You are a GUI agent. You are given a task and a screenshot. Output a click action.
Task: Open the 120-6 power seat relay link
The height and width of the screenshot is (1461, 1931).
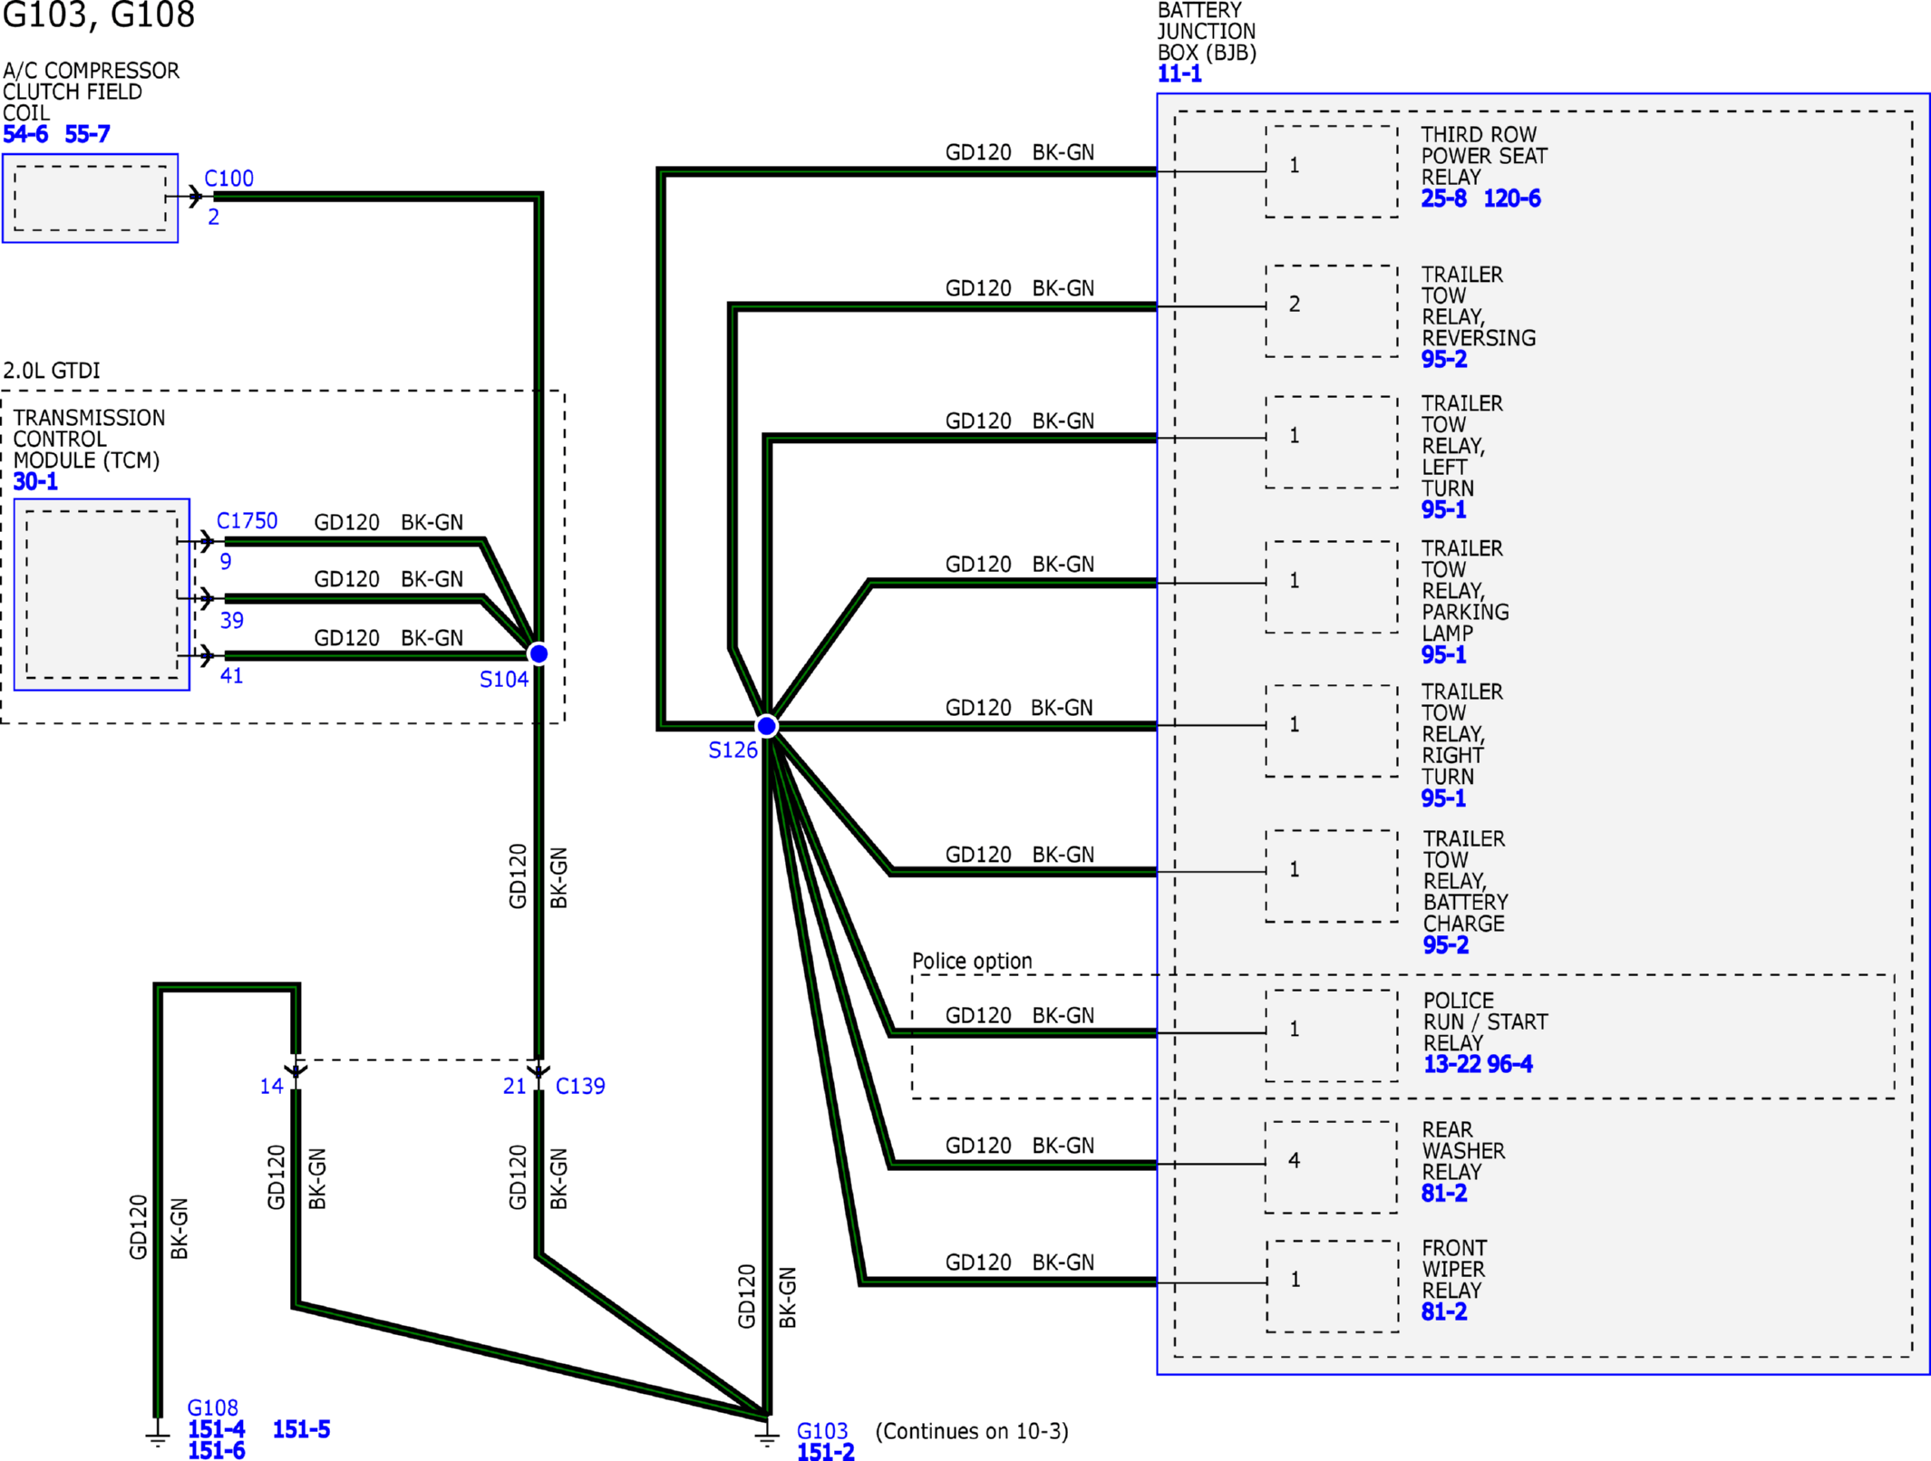1511,198
